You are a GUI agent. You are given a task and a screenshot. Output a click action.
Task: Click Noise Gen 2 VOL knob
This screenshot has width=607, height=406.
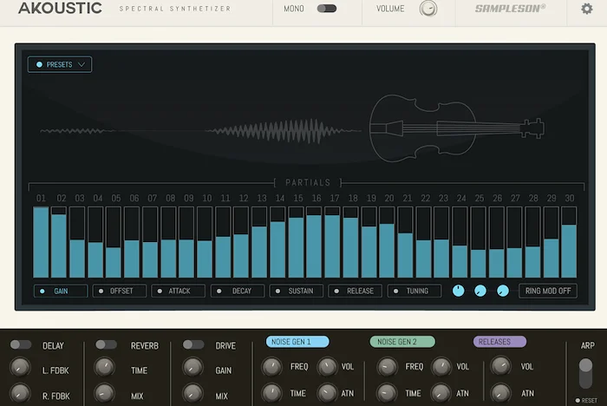tap(441, 367)
